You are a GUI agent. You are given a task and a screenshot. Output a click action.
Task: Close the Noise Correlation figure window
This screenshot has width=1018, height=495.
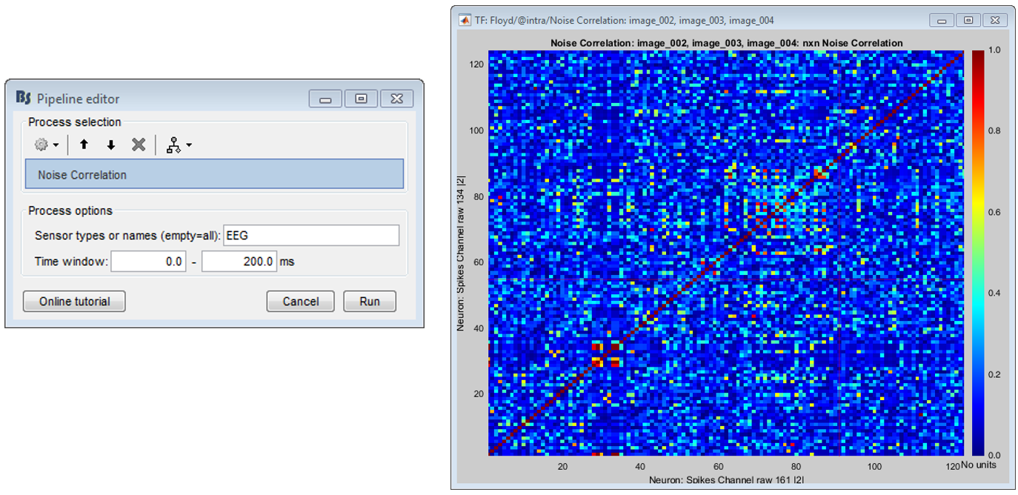pyautogui.click(x=994, y=20)
